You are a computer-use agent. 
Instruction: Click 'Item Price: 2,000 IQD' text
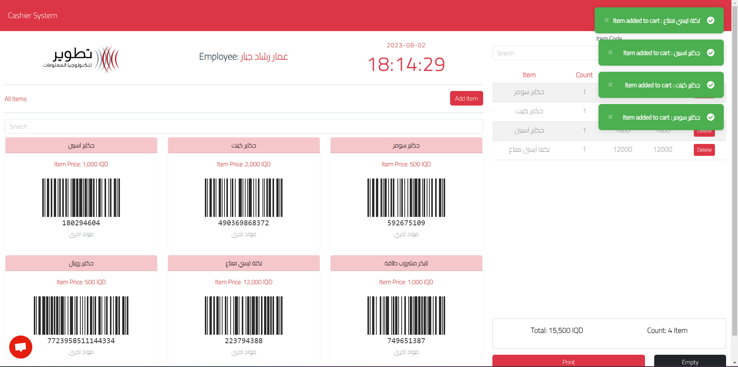pyautogui.click(x=244, y=164)
